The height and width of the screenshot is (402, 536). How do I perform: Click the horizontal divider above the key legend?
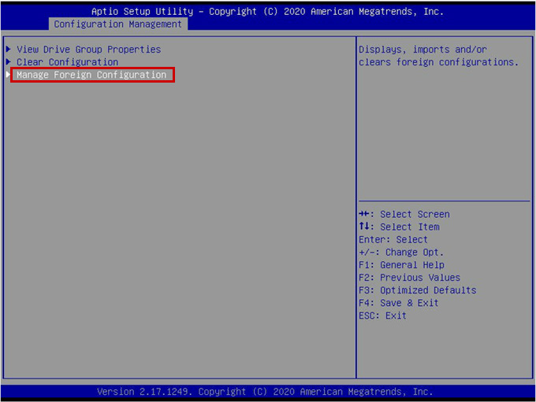[x=442, y=201]
